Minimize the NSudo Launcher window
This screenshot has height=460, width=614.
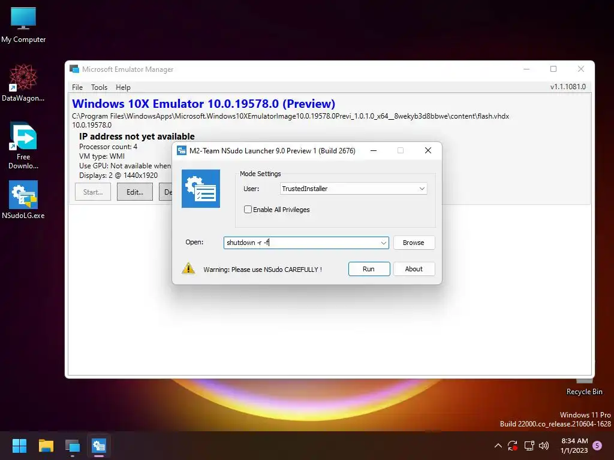click(x=374, y=150)
